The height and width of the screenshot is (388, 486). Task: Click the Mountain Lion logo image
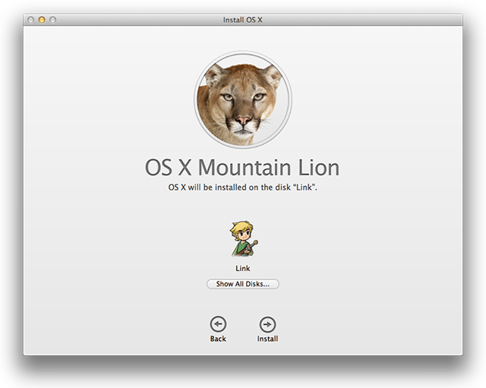[x=243, y=99]
